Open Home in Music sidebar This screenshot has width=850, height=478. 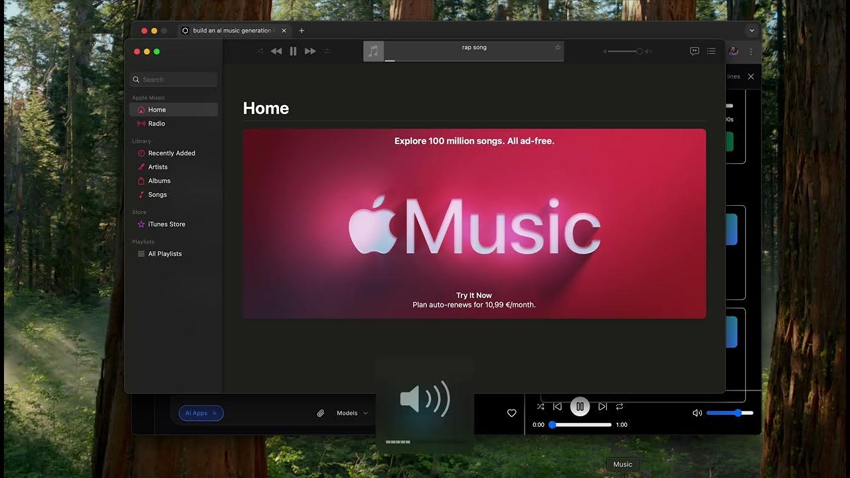tap(174, 110)
